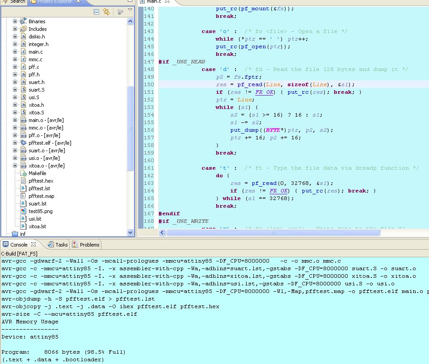Click the usi.S assembly file icon

[24, 97]
